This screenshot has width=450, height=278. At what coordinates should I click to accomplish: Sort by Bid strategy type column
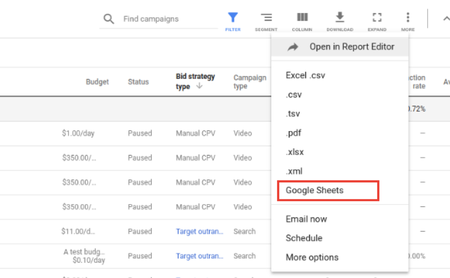pos(195,82)
